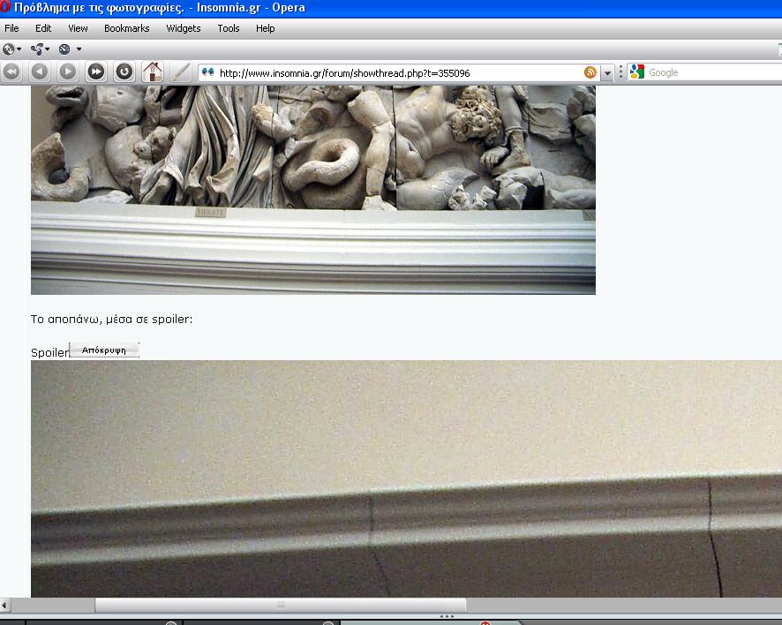Click the Opera logo in title bar
The width and height of the screenshot is (782, 625).
pyautogui.click(x=5, y=7)
